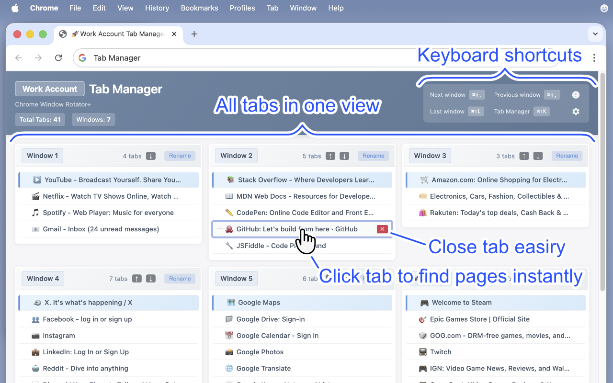Open the Epic Games Store tab row
613x383 pixels.
point(496,319)
